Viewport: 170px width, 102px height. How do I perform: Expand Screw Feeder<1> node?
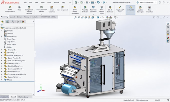(x=1, y=58)
